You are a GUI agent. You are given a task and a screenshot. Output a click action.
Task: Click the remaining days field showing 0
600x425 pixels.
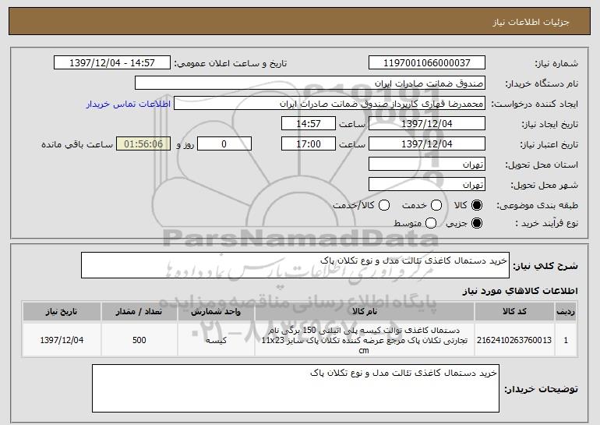[x=224, y=144]
